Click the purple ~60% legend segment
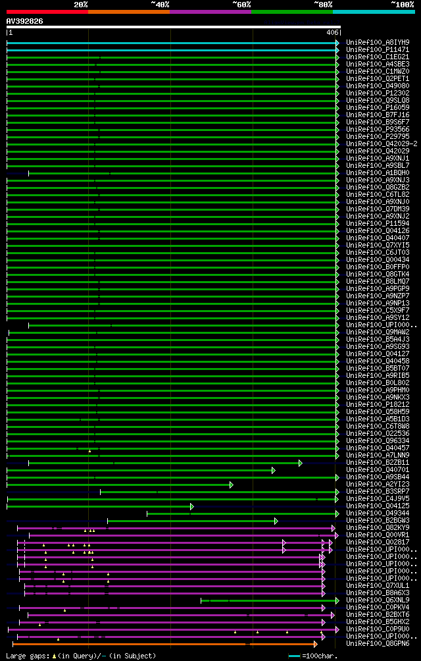 click(210, 11)
